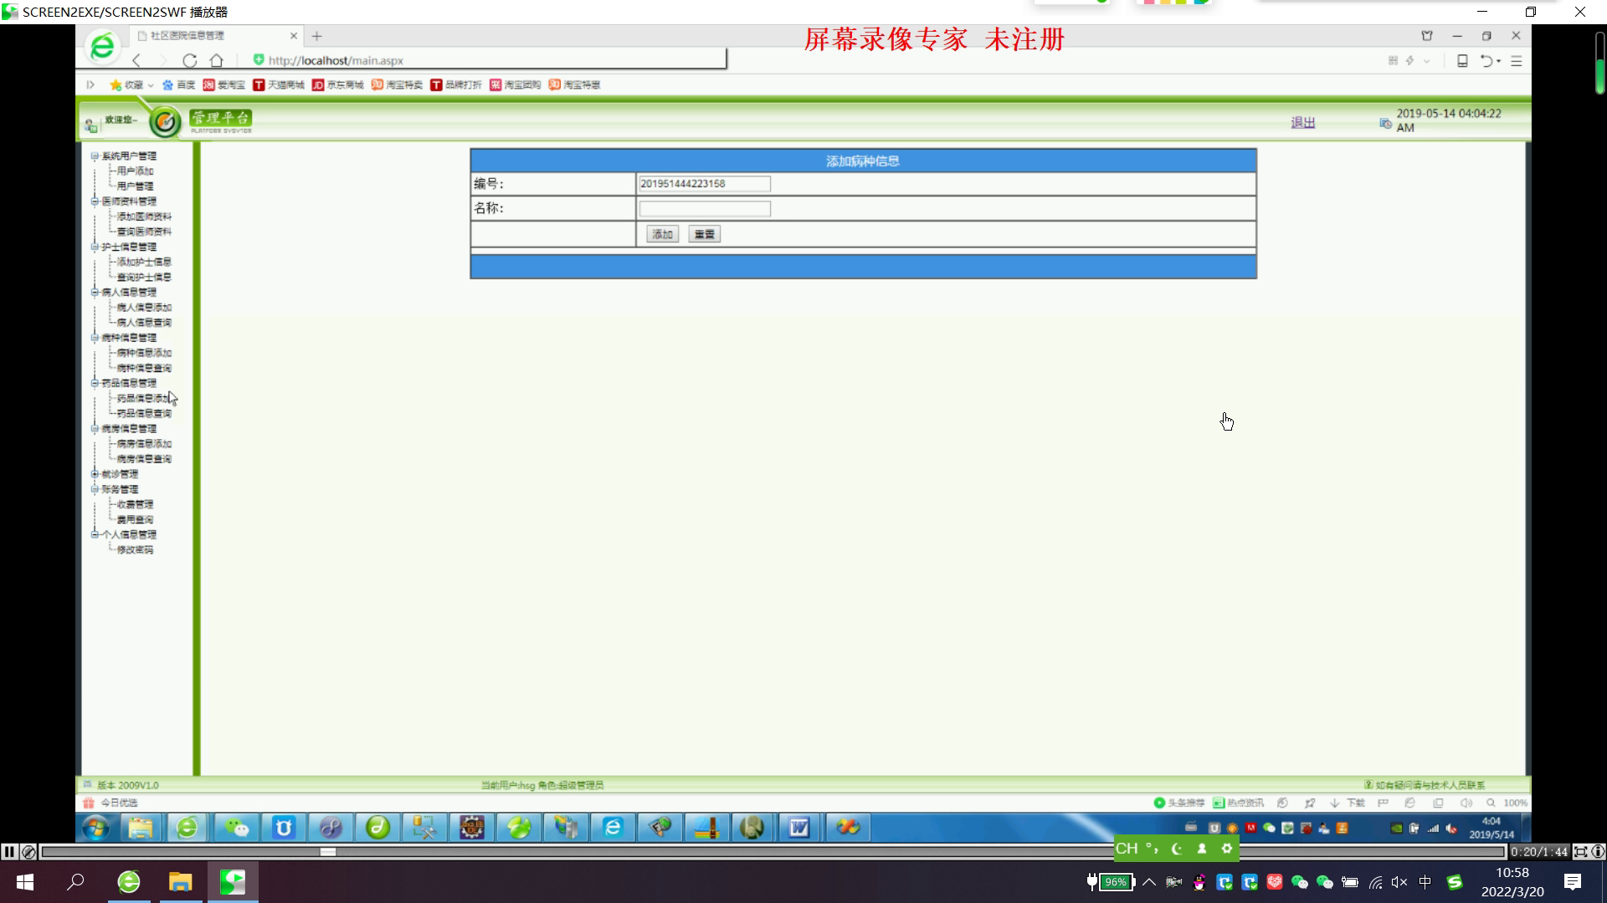Click the 重置 reset button
Image resolution: width=1607 pixels, height=903 pixels.
tap(704, 234)
